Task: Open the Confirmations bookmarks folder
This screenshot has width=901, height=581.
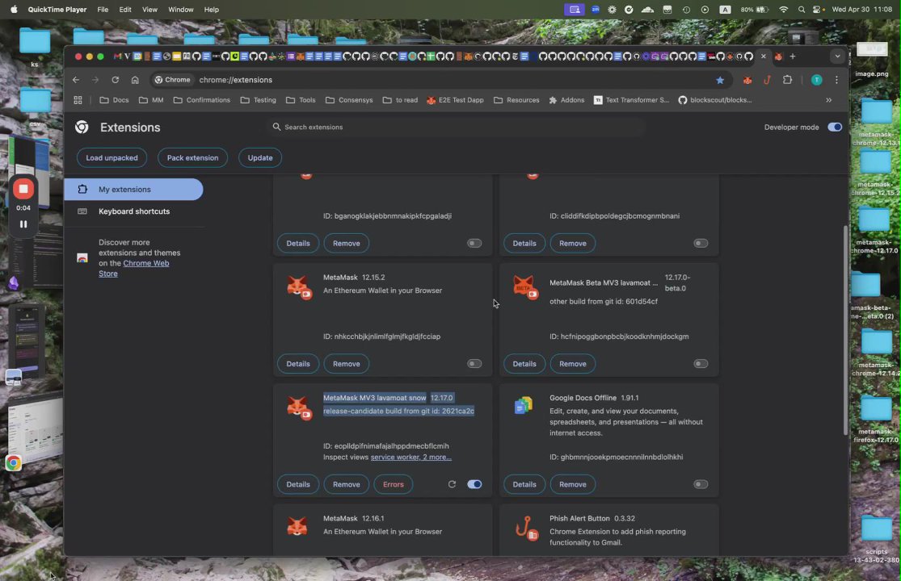Action: pyautogui.click(x=202, y=100)
